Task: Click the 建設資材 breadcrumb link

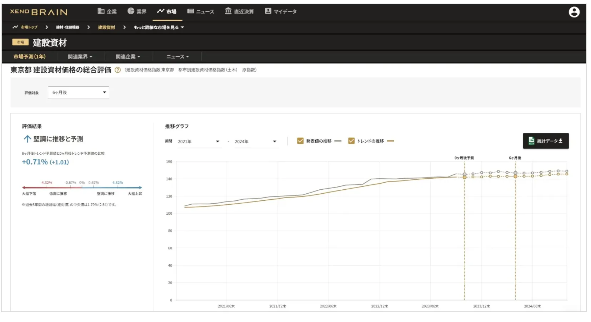Action: coord(106,27)
